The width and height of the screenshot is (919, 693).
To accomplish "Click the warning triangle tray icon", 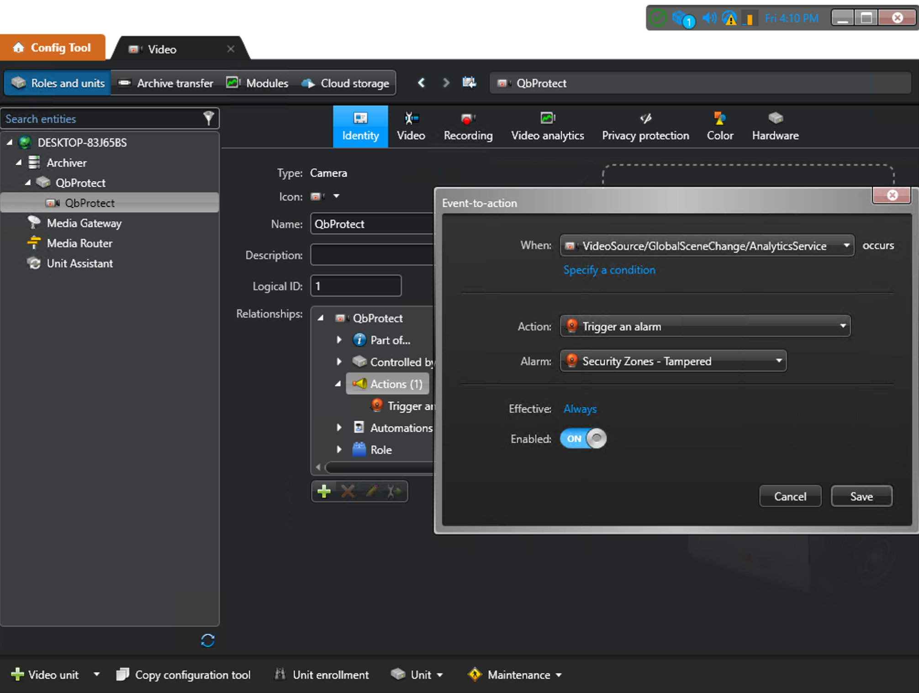I will click(x=730, y=18).
